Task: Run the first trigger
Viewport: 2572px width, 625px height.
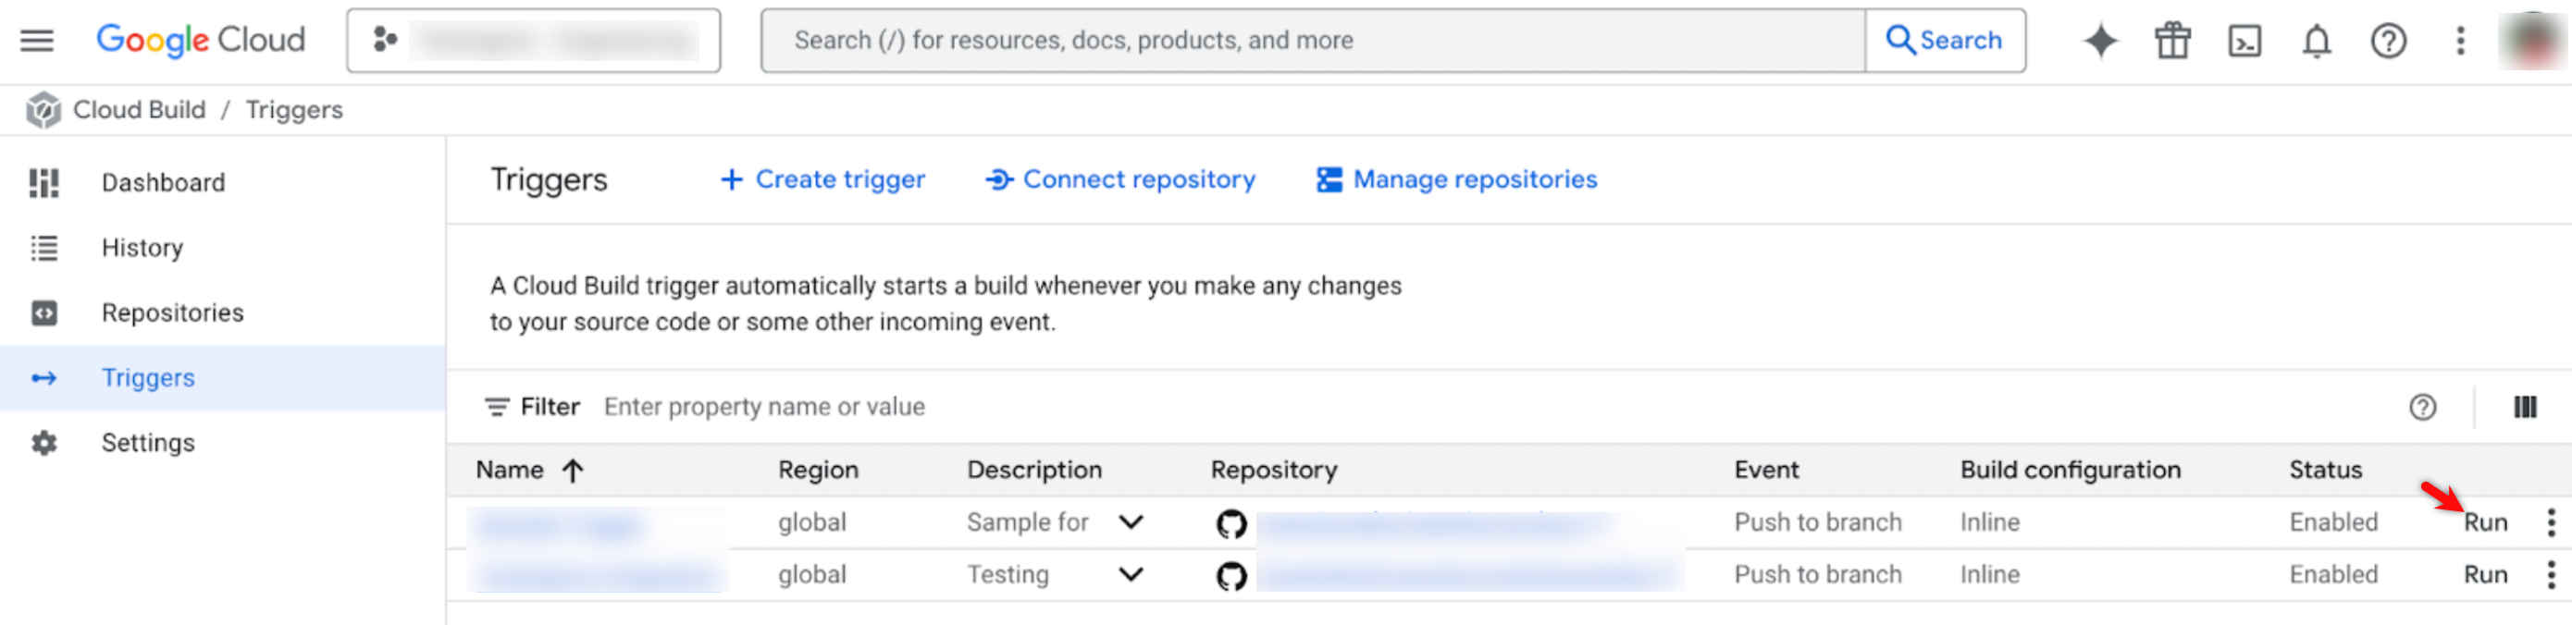Action: pyautogui.click(x=2485, y=522)
